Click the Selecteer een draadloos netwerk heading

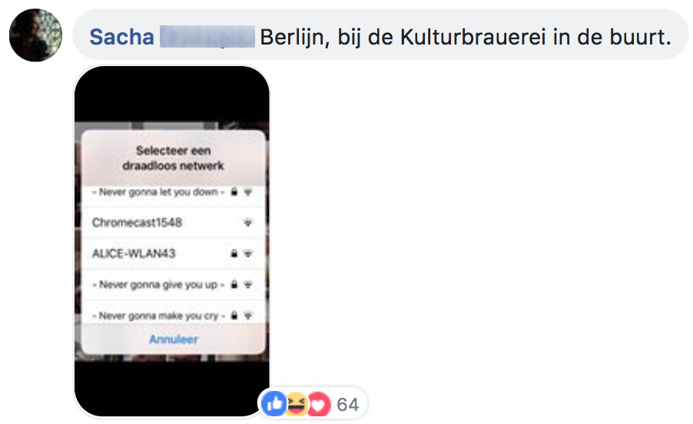174,158
